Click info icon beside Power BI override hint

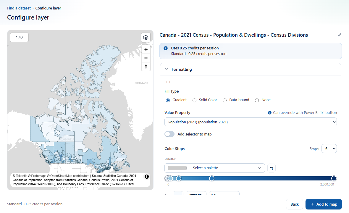tap(269, 113)
